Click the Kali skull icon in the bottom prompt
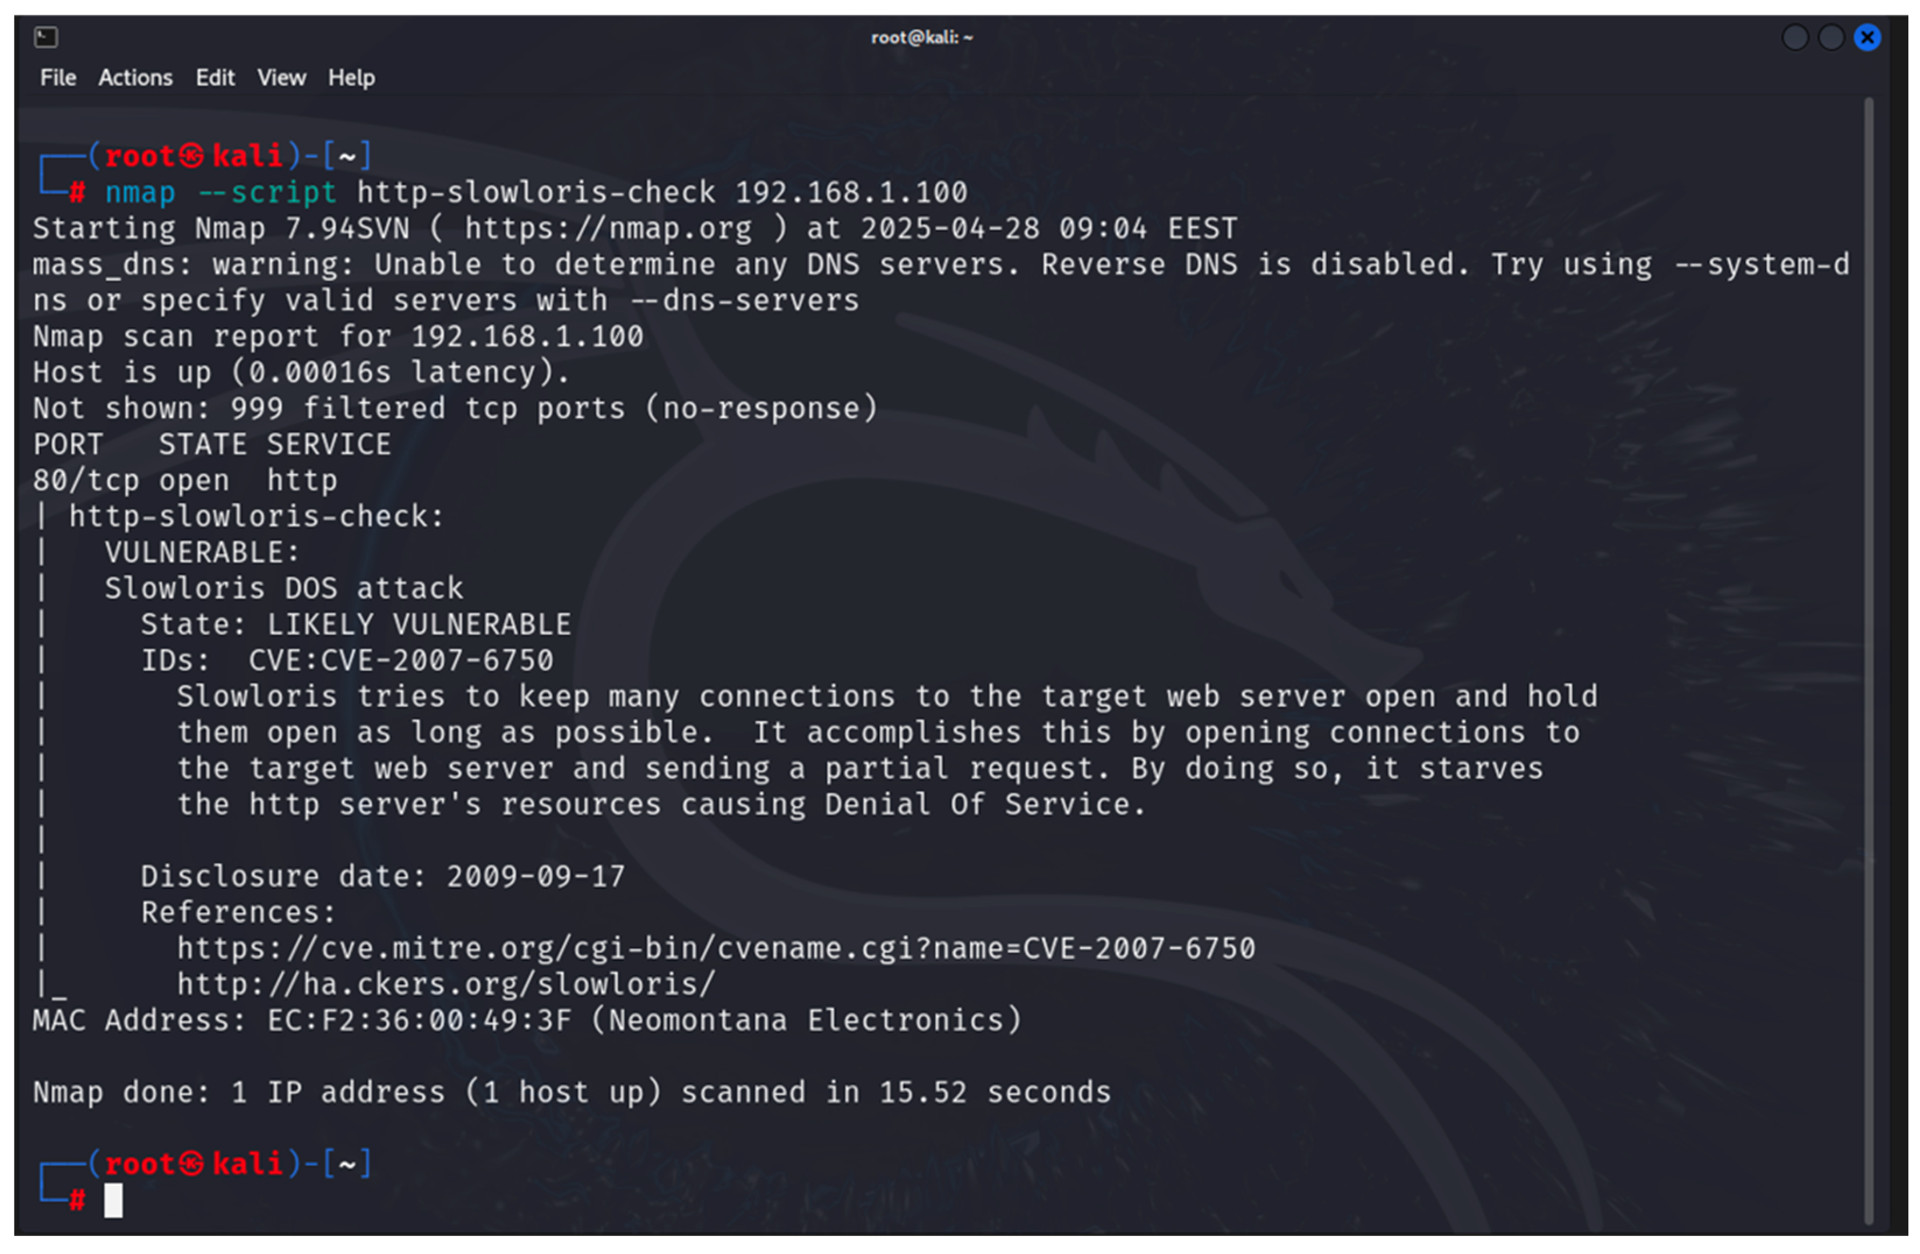Viewport: 1920px width, 1254px height. tap(191, 1164)
